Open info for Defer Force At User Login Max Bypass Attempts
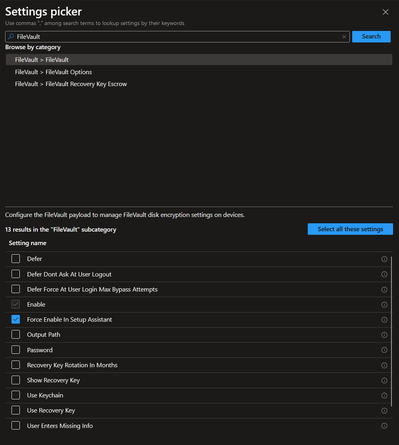This screenshot has height=445, width=399. coord(384,290)
